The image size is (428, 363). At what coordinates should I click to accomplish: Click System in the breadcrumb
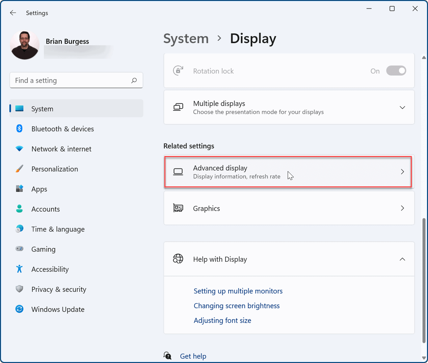pyautogui.click(x=186, y=38)
